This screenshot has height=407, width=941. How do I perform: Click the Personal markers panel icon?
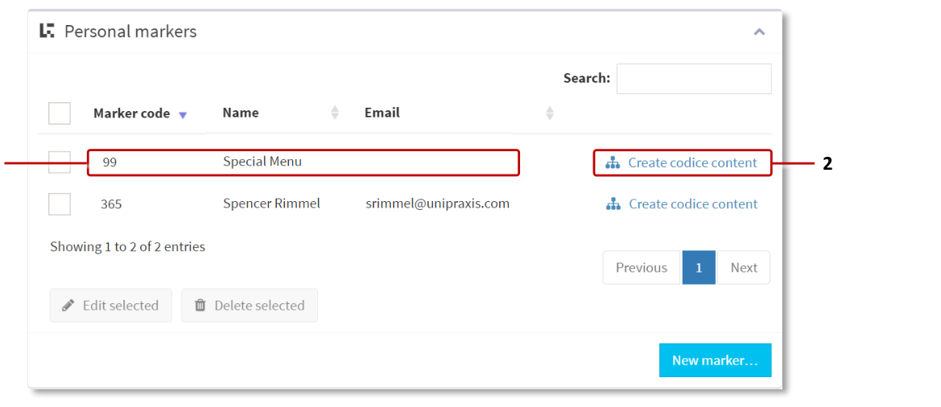pyautogui.click(x=47, y=31)
